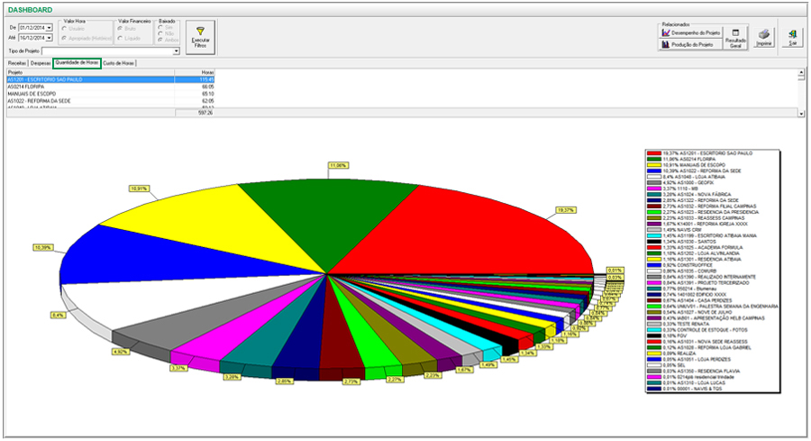Screen dimensions: 811x441
Task: Open Produção do Projeto report
Action: (x=690, y=44)
